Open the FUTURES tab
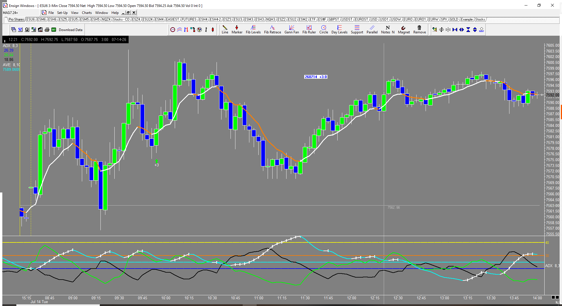The height and width of the screenshot is (306, 562). point(189,19)
